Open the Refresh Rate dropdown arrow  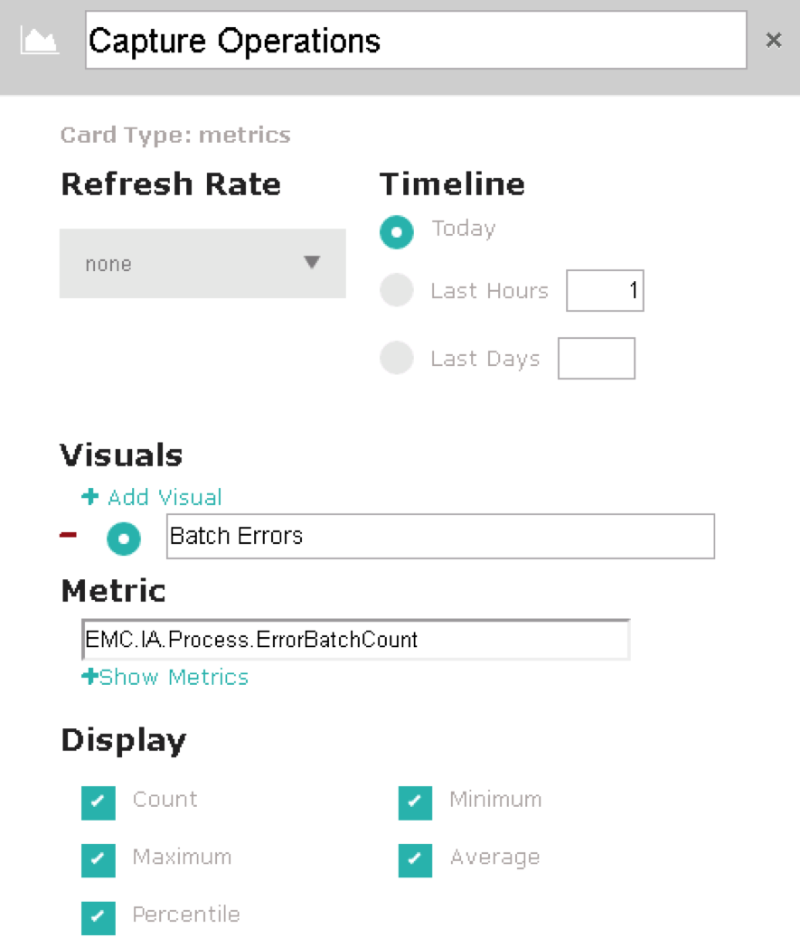click(x=312, y=262)
